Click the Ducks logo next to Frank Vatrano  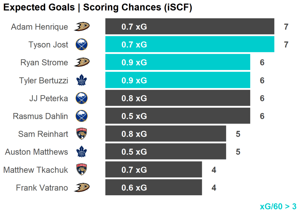[x=81, y=188]
